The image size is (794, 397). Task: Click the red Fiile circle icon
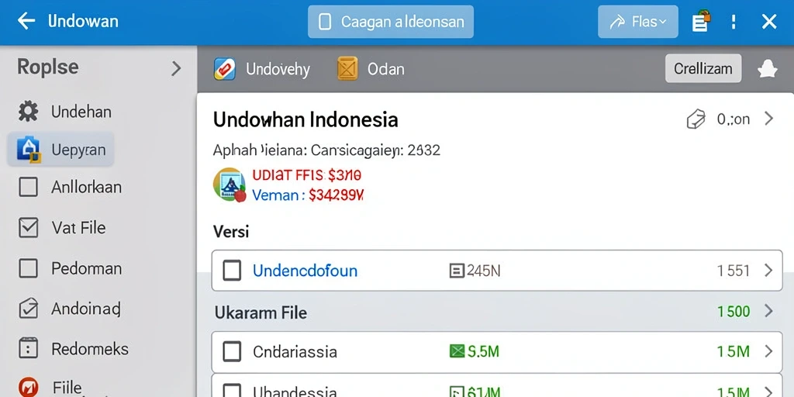[28, 388]
